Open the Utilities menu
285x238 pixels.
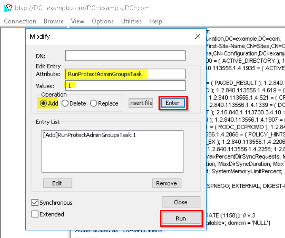131,21
